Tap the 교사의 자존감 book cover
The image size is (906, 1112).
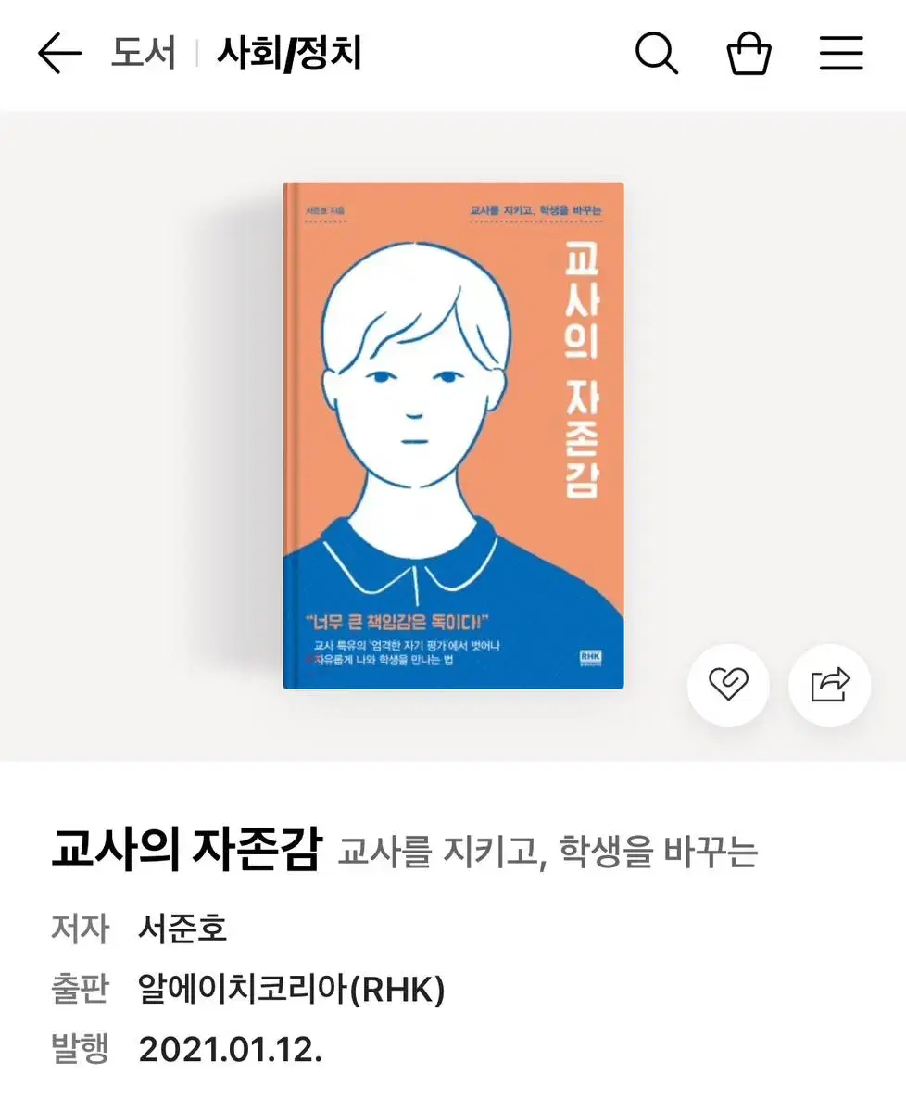click(453, 436)
